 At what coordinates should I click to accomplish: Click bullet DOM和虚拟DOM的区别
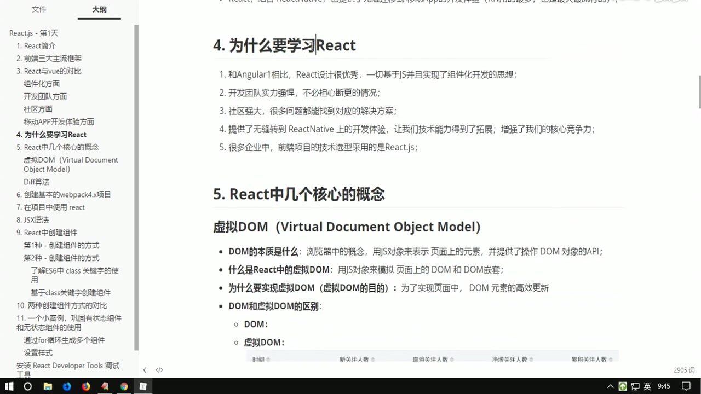click(275, 306)
